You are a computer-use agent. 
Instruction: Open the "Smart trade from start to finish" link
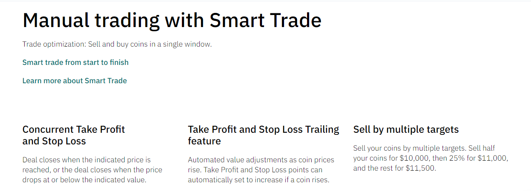tap(75, 62)
